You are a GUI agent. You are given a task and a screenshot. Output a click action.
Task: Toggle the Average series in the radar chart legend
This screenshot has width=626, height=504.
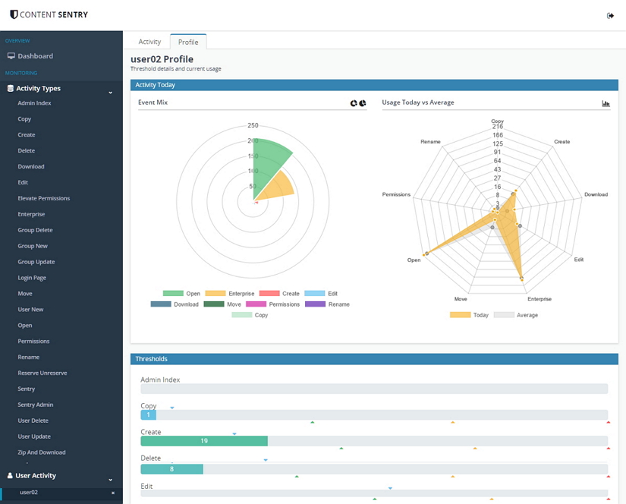pos(515,315)
